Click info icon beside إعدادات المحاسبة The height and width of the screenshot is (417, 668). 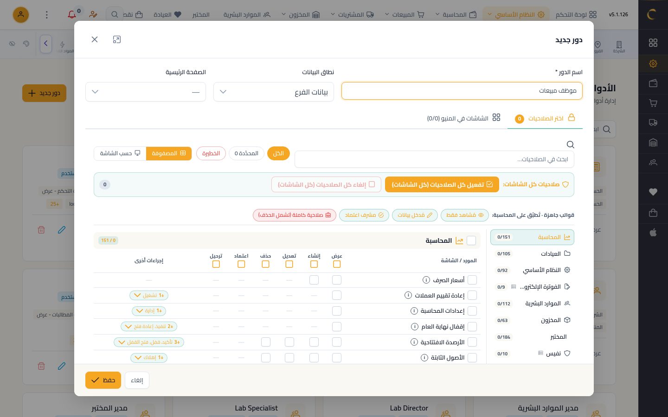click(x=414, y=311)
